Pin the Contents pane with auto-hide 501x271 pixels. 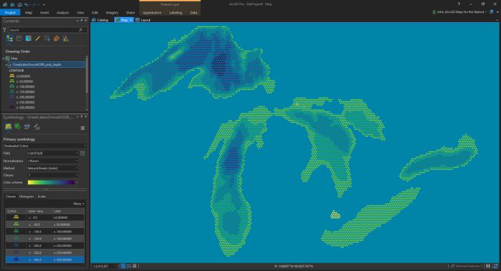[x=82, y=21]
